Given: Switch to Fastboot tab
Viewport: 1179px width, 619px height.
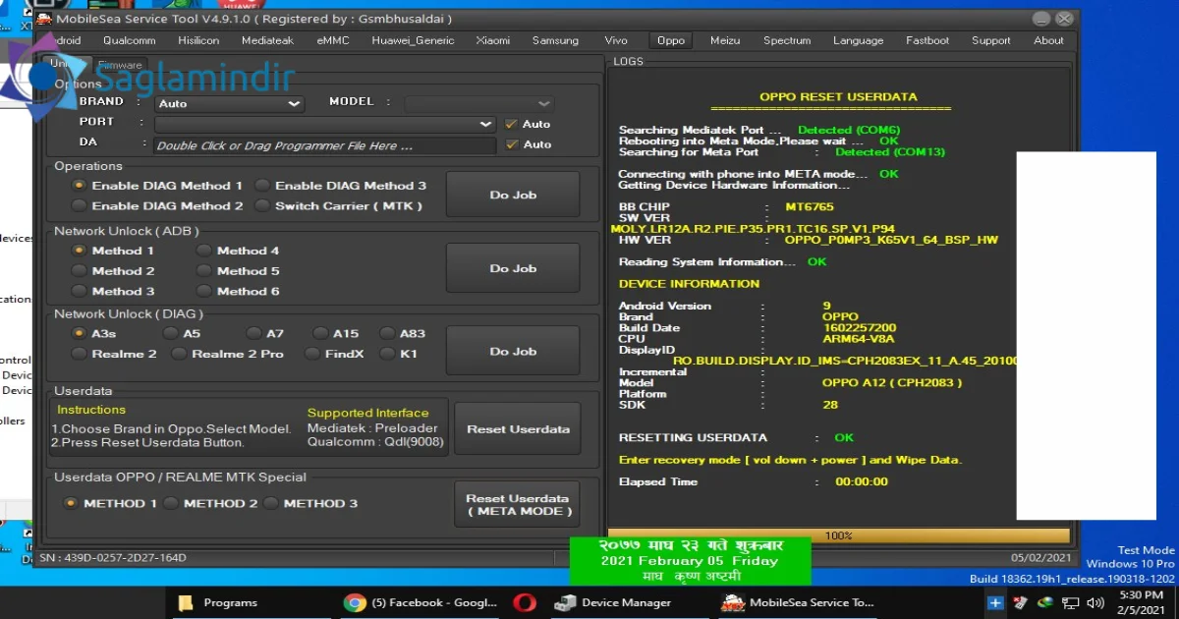Looking at the screenshot, I should pyautogui.click(x=927, y=40).
